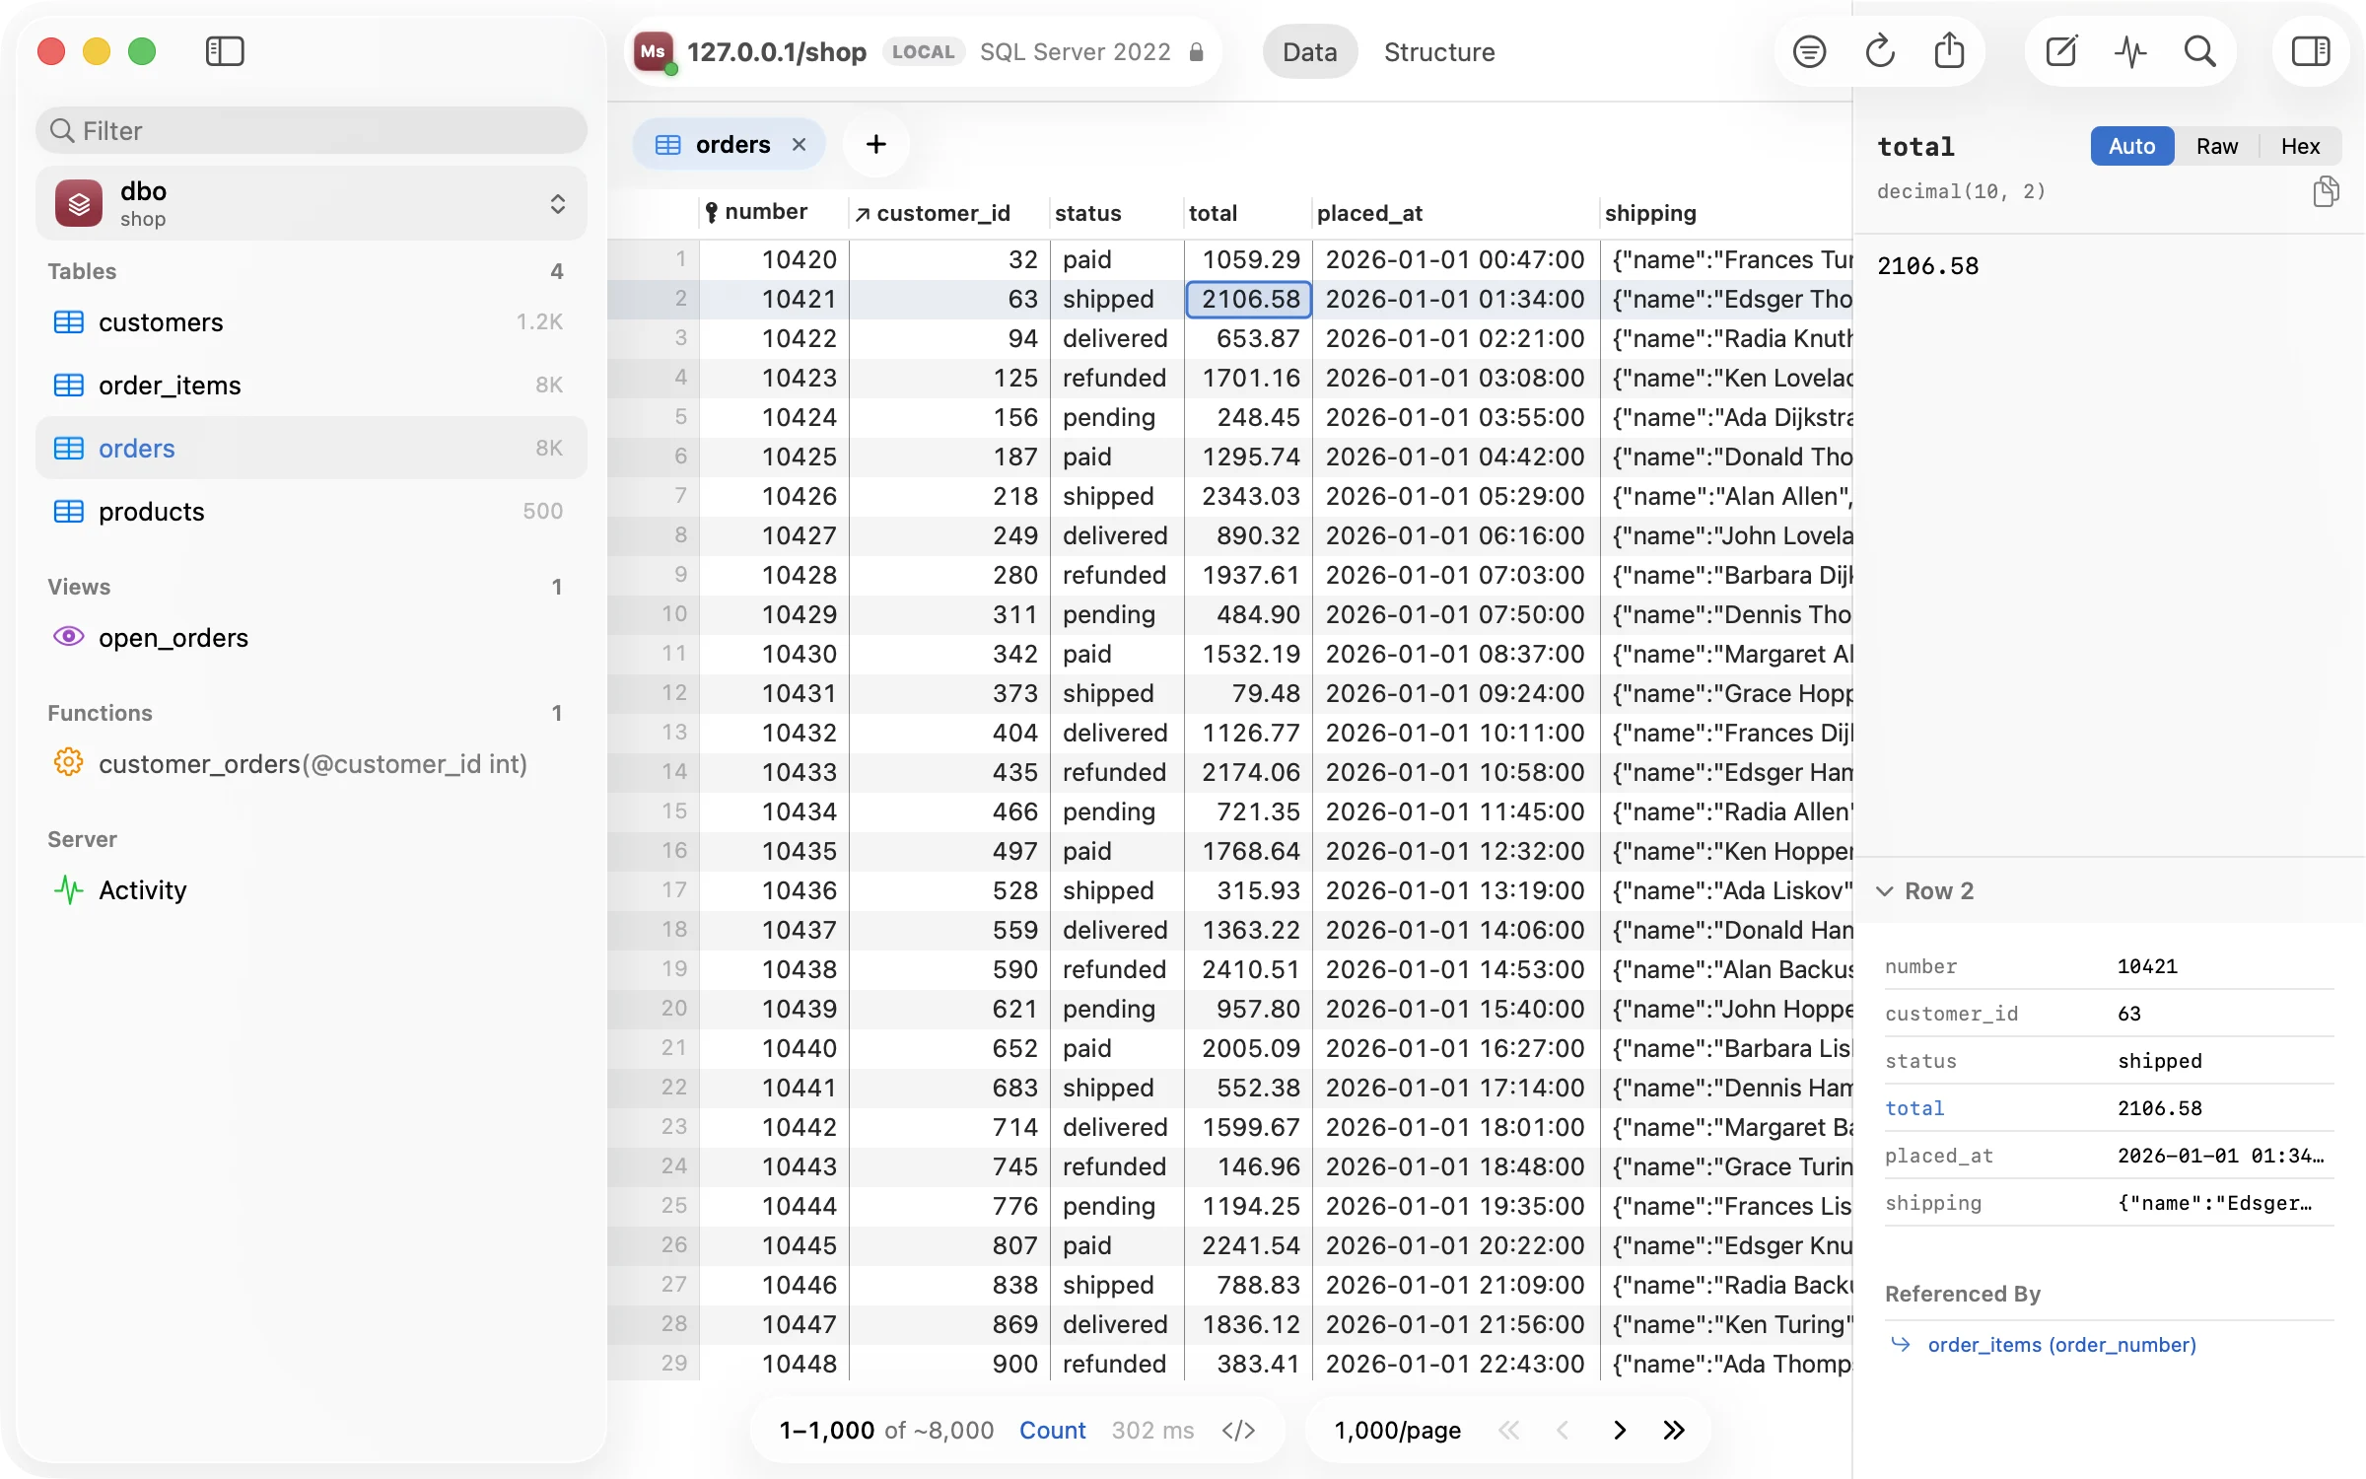Change the 1,000/page size dropdown
The height and width of the screenshot is (1479, 2366).
tap(1397, 1430)
